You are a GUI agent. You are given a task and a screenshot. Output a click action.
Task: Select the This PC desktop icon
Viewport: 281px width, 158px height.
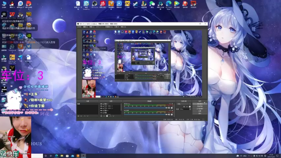pos(4,4)
